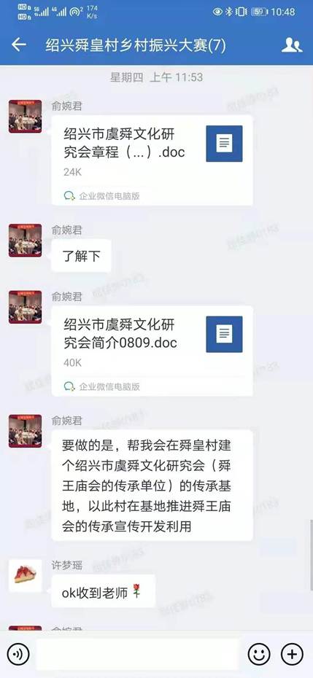
Task: Tap the long 要做的是 message bubble
Action: point(152,485)
